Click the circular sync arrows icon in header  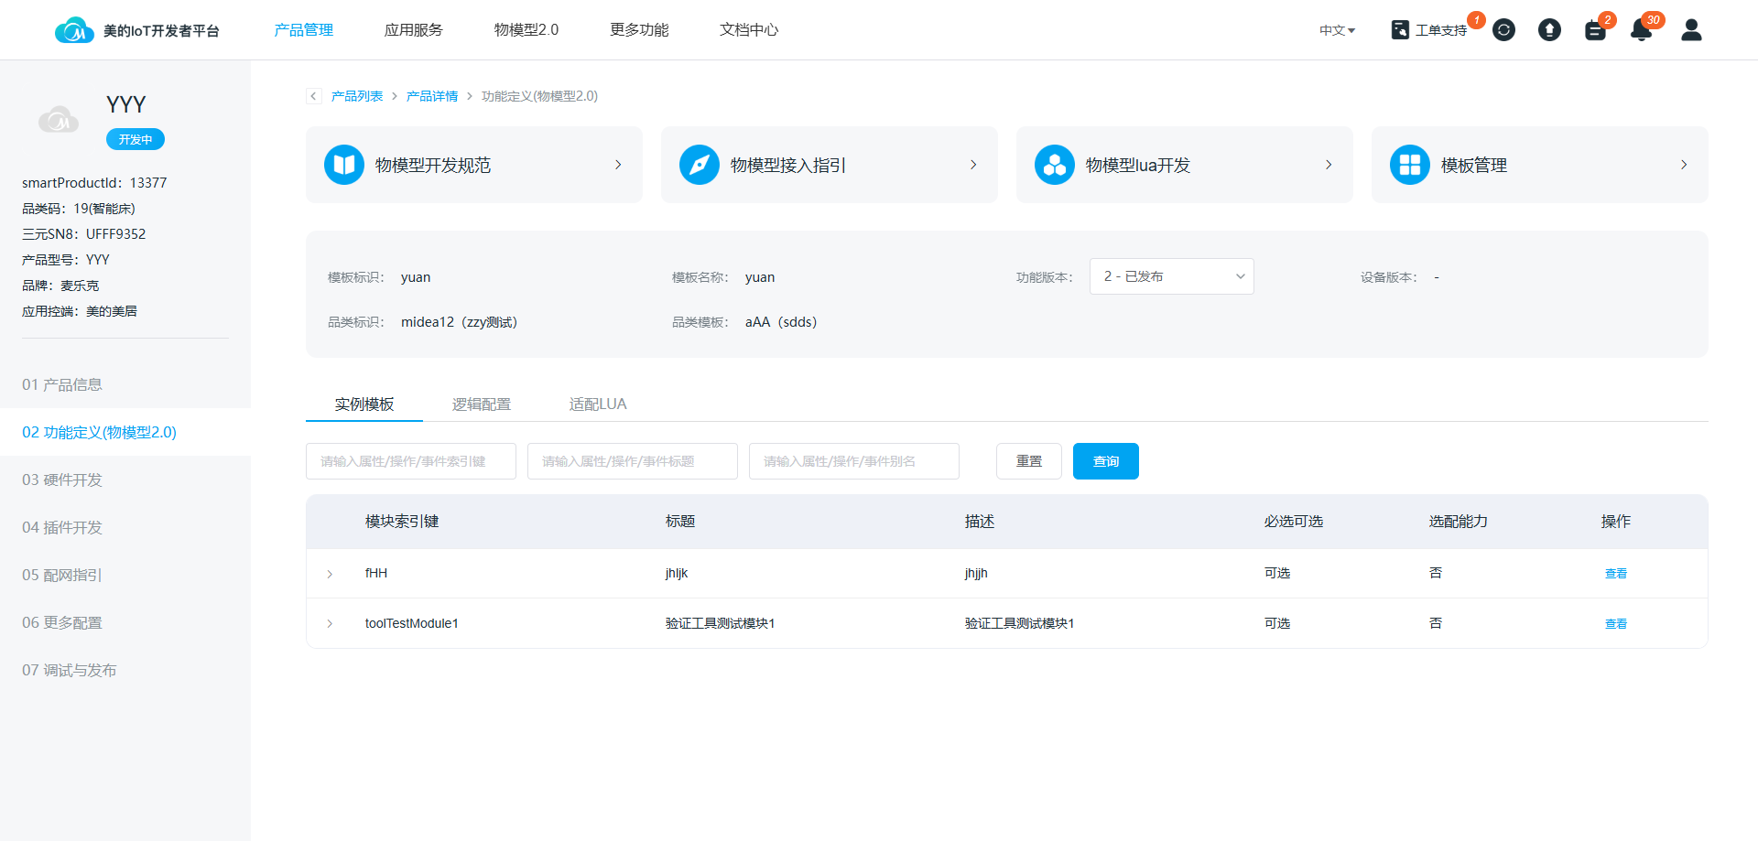point(1503,30)
